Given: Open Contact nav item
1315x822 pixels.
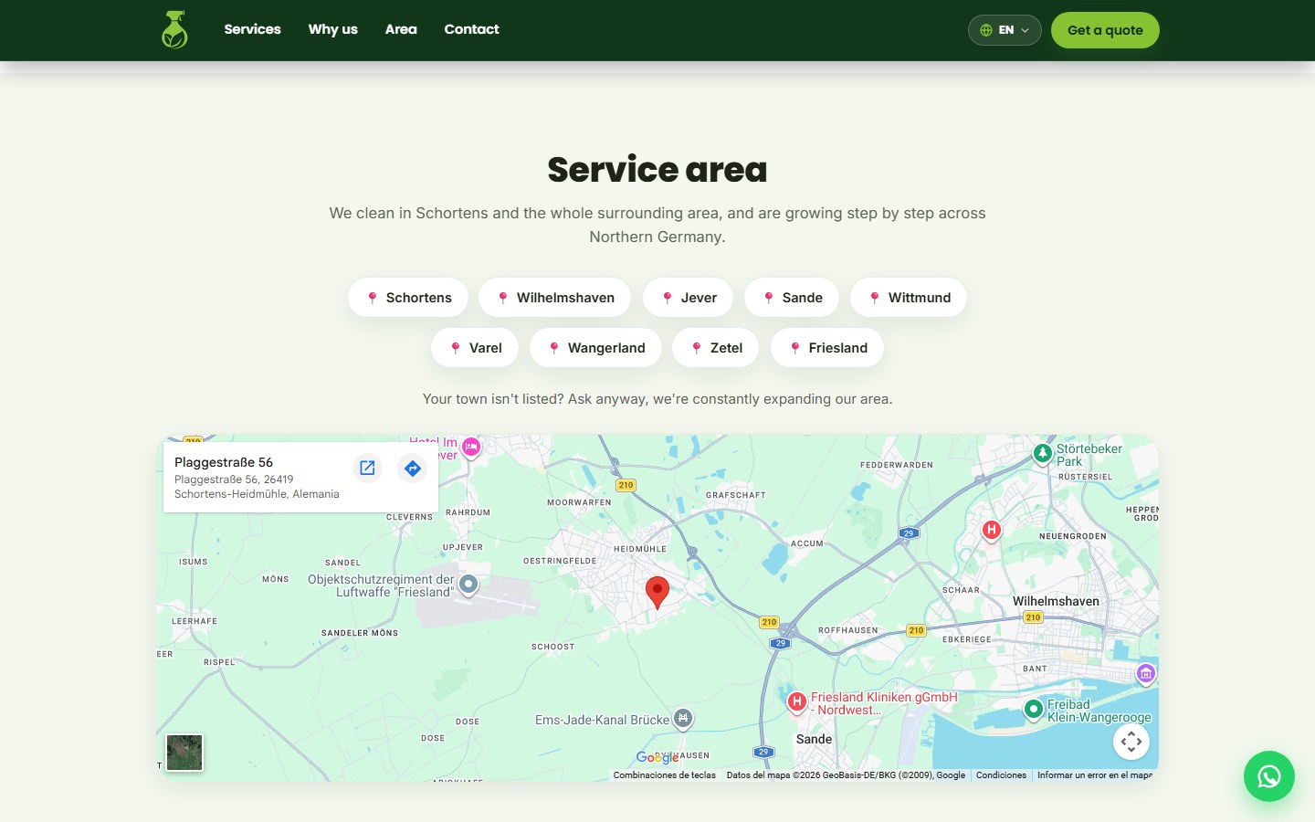Looking at the screenshot, I should pos(471,29).
